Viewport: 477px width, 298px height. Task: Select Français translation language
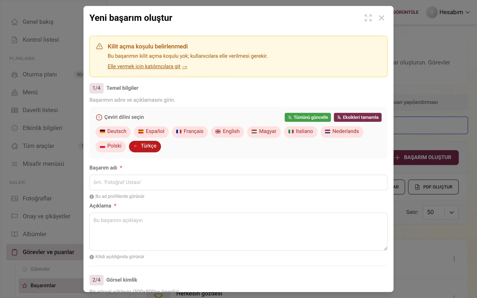190,131
